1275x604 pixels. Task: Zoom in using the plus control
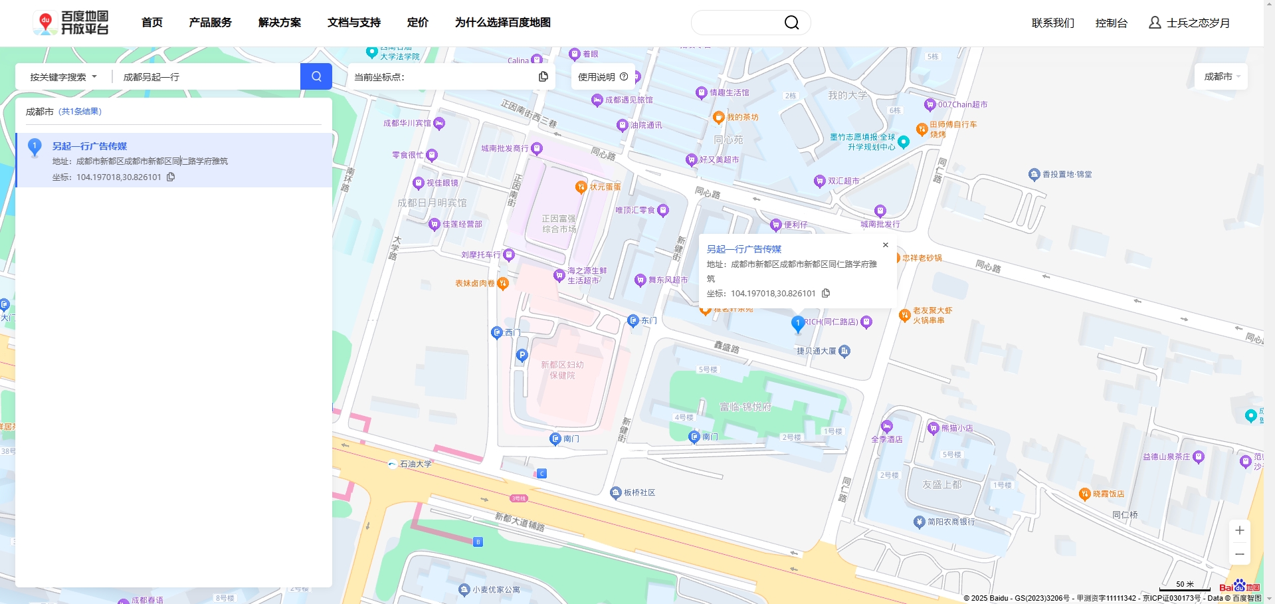1238,530
